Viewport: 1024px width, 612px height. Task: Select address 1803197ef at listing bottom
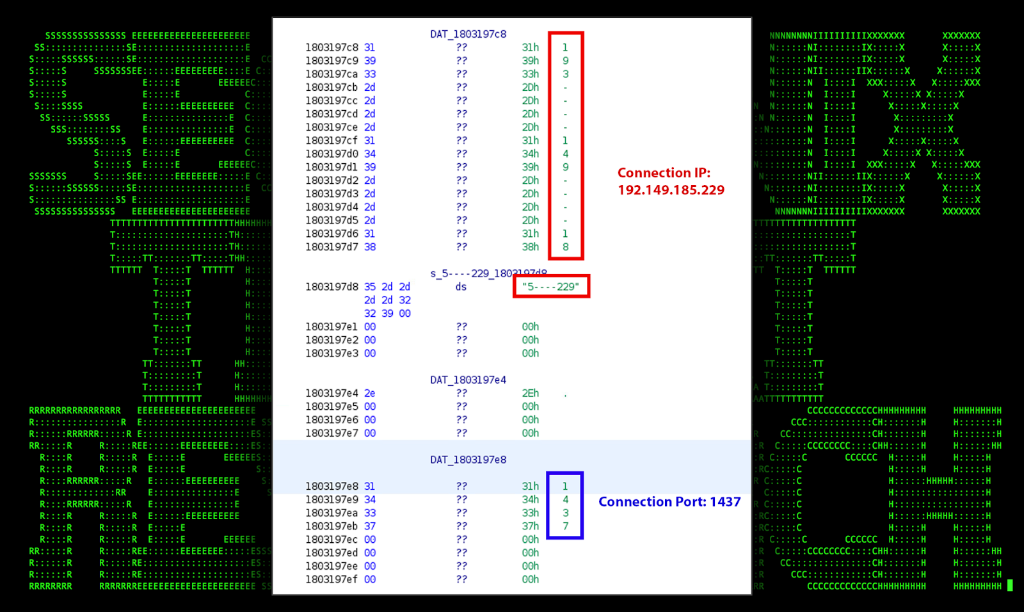click(x=332, y=579)
